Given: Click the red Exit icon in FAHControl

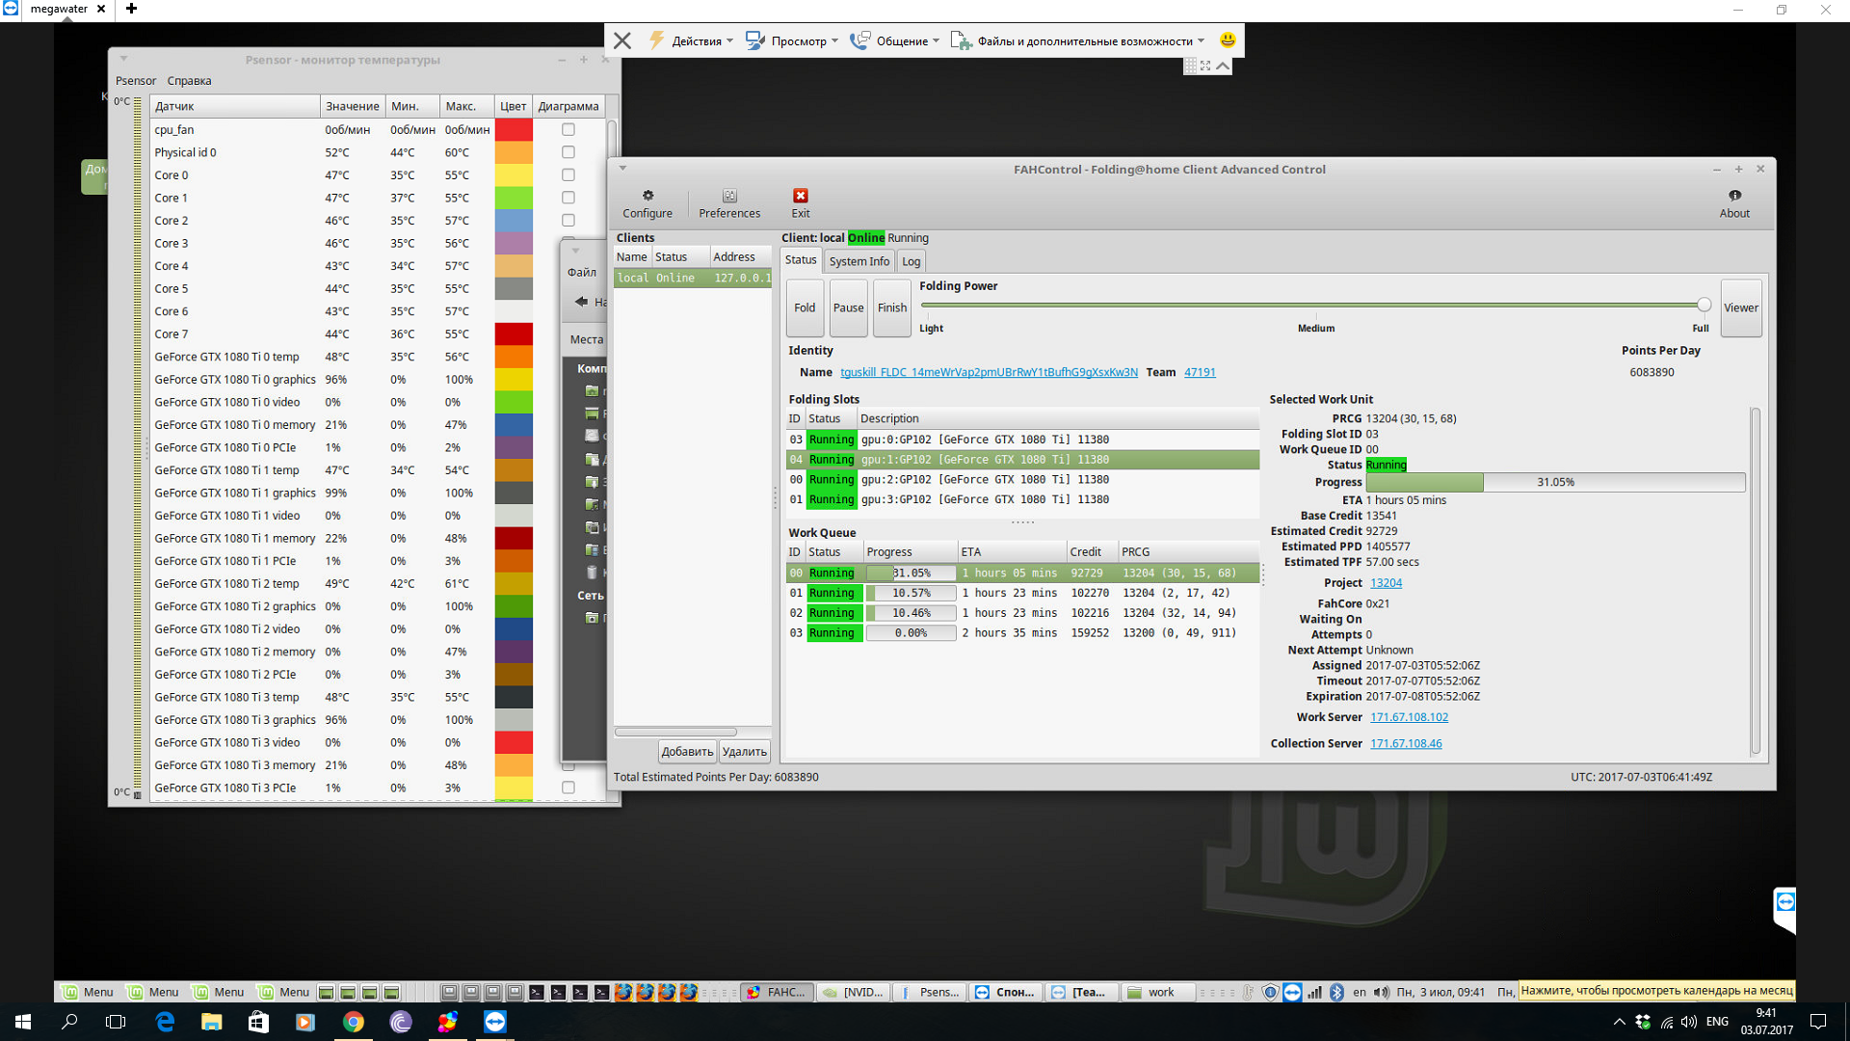Looking at the screenshot, I should tap(800, 196).
